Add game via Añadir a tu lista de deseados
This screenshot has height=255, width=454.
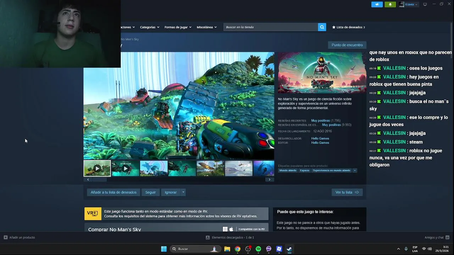pos(113,192)
